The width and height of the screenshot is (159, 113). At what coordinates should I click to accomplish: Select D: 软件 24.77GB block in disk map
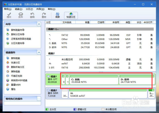(137, 79)
